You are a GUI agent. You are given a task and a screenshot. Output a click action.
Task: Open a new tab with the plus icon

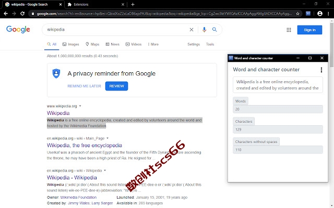[x=133, y=4]
